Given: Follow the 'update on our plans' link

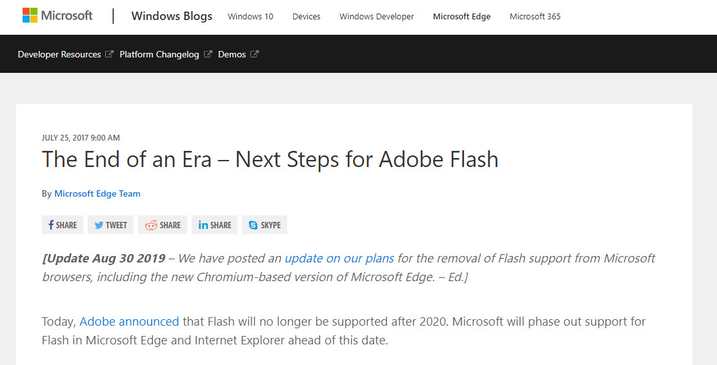Looking at the screenshot, I should [339, 259].
